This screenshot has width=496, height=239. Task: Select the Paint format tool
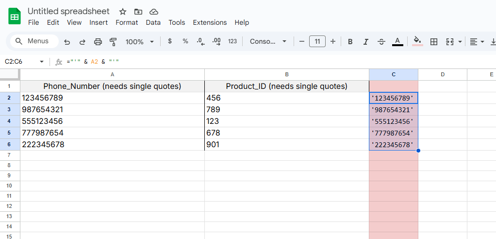(x=113, y=42)
